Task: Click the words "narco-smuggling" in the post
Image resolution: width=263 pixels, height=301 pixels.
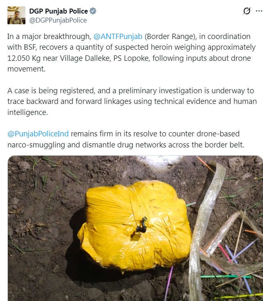Action: point(36,145)
